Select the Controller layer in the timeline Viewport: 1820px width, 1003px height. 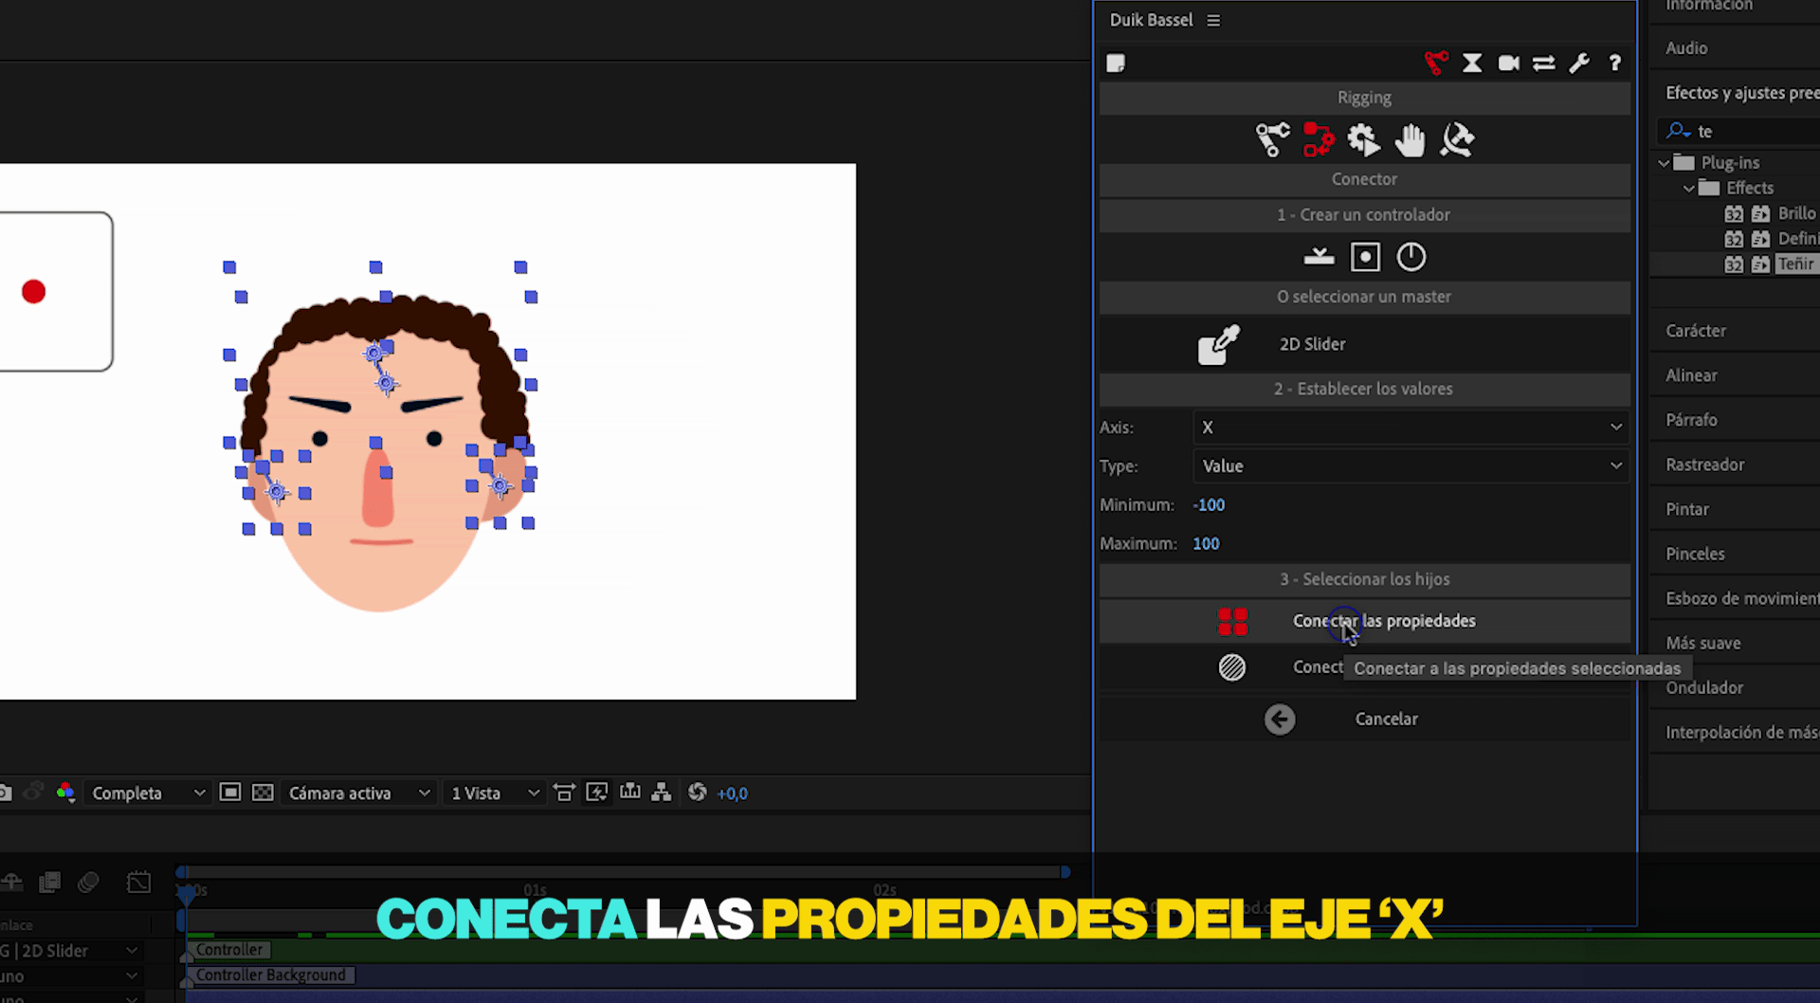228,949
